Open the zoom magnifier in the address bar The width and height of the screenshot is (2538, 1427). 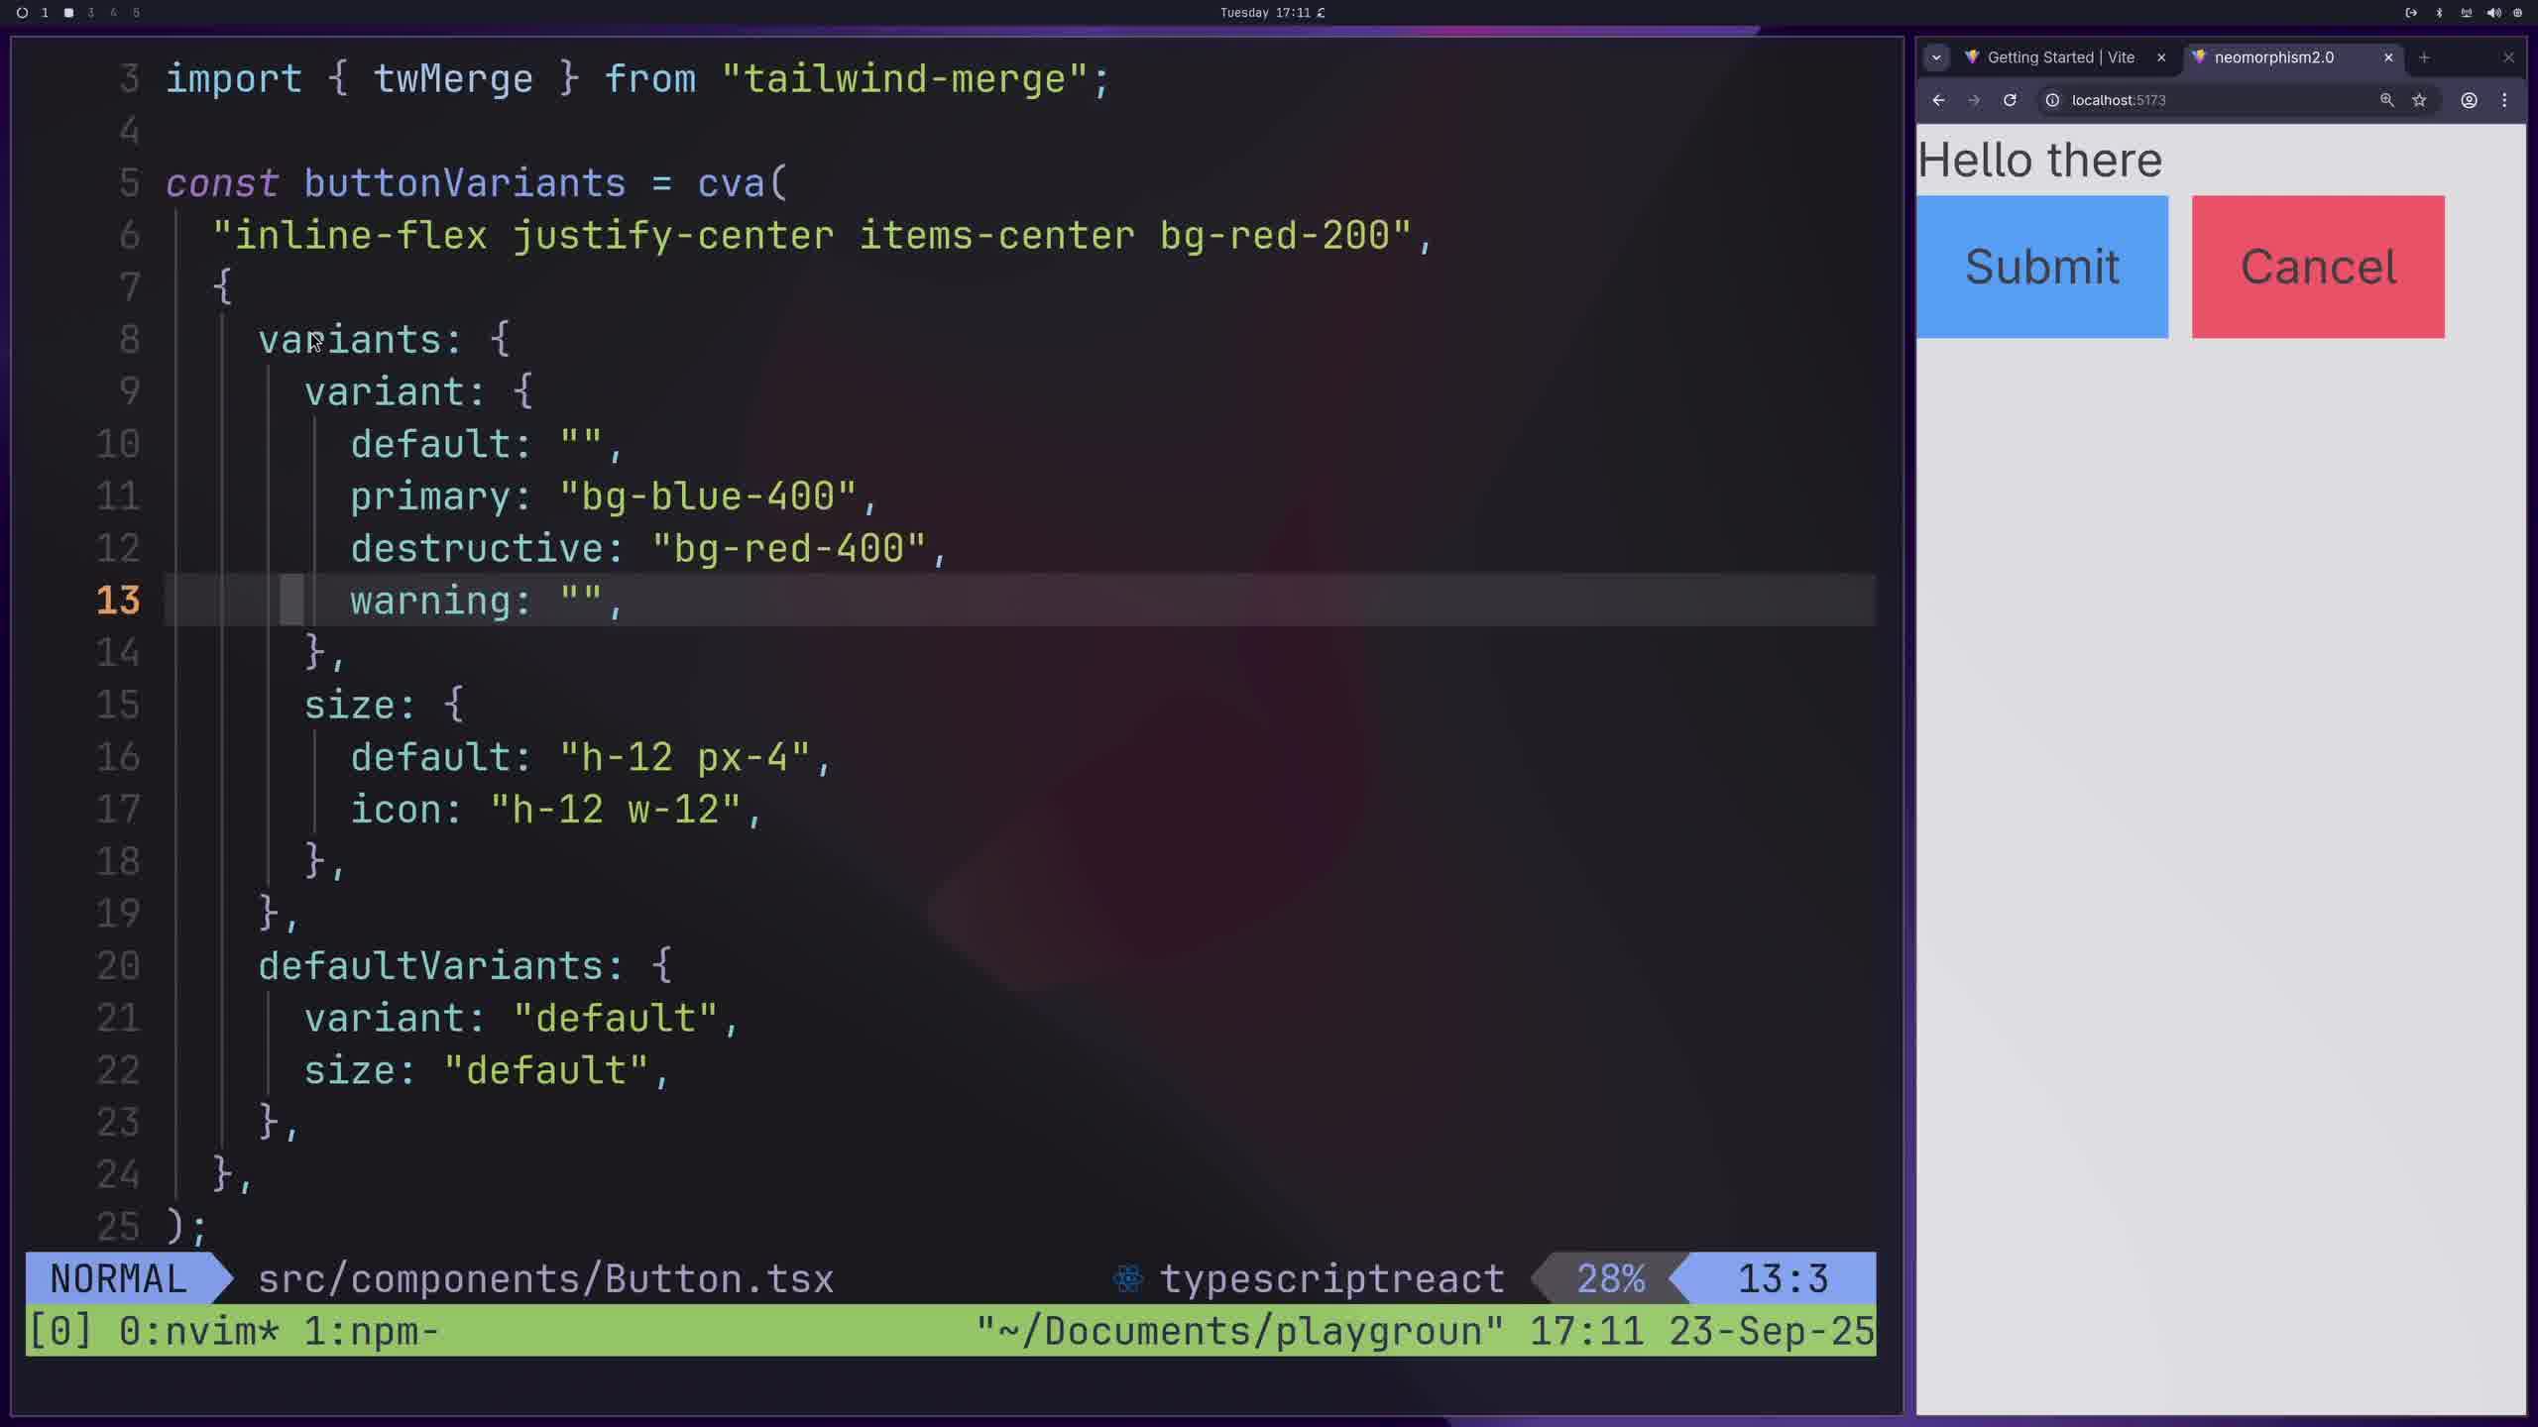click(x=2387, y=100)
